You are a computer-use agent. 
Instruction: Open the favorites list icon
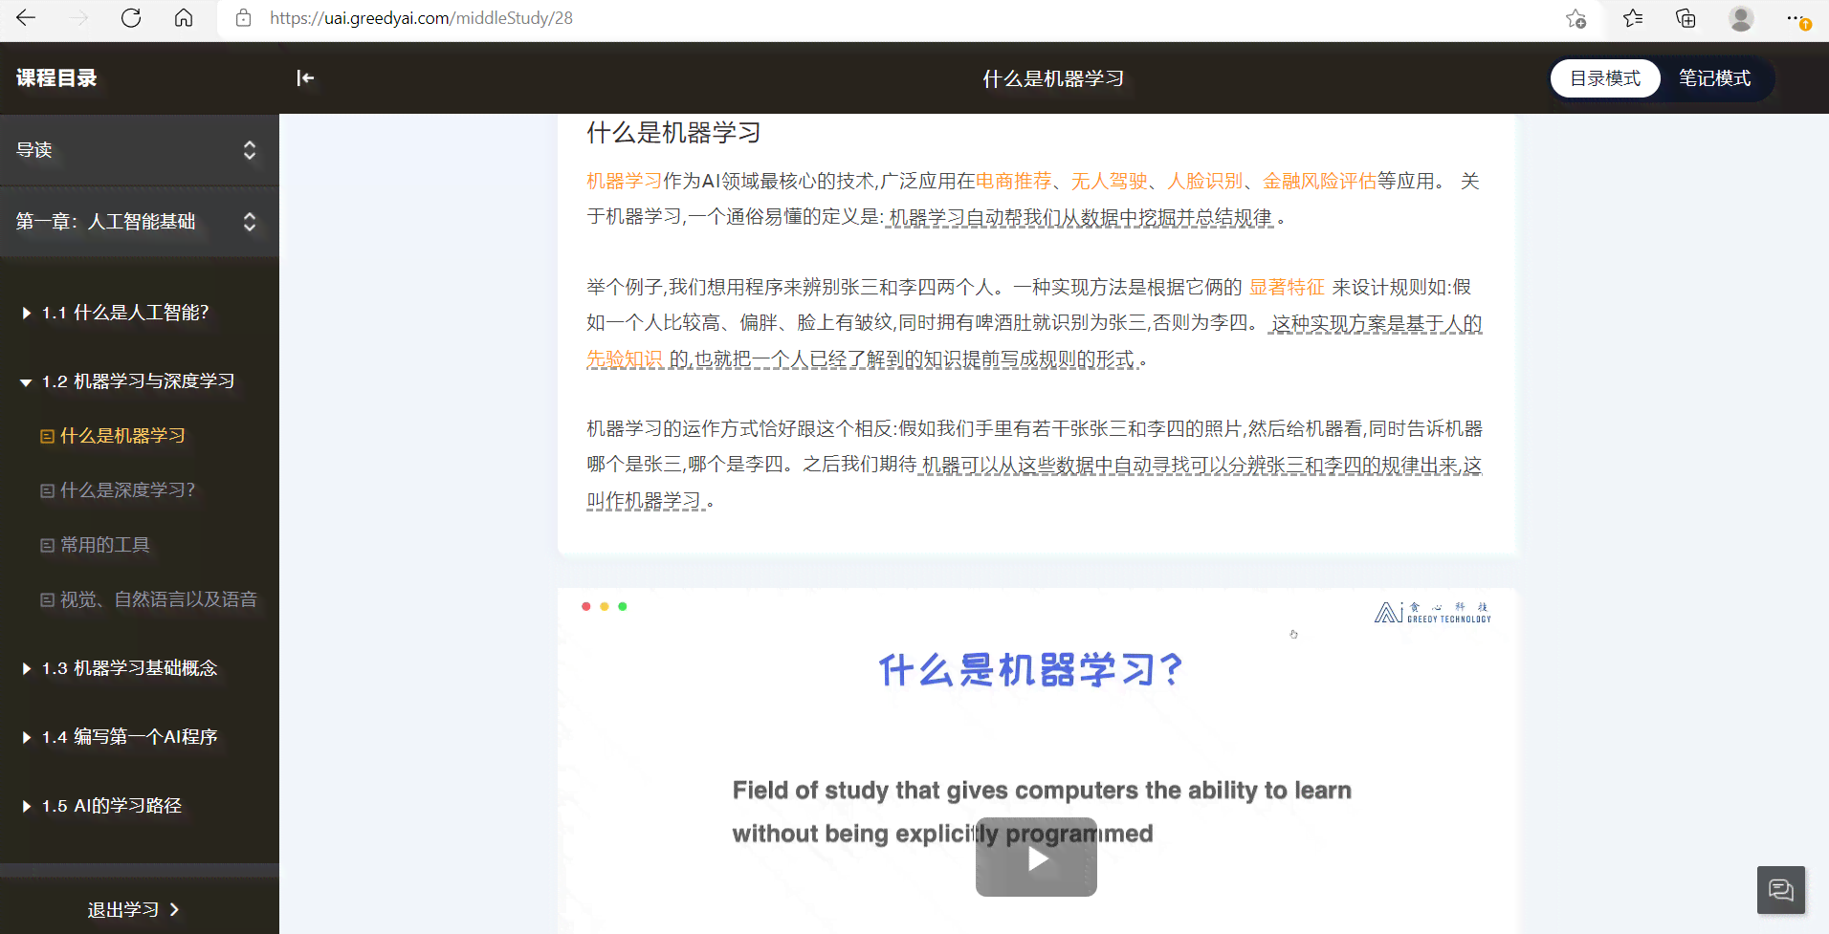coord(1633,18)
